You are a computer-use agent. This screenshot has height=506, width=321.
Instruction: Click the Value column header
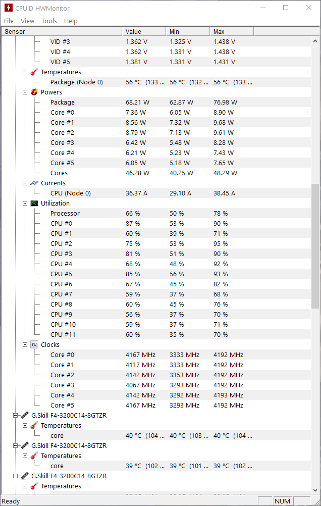click(144, 32)
